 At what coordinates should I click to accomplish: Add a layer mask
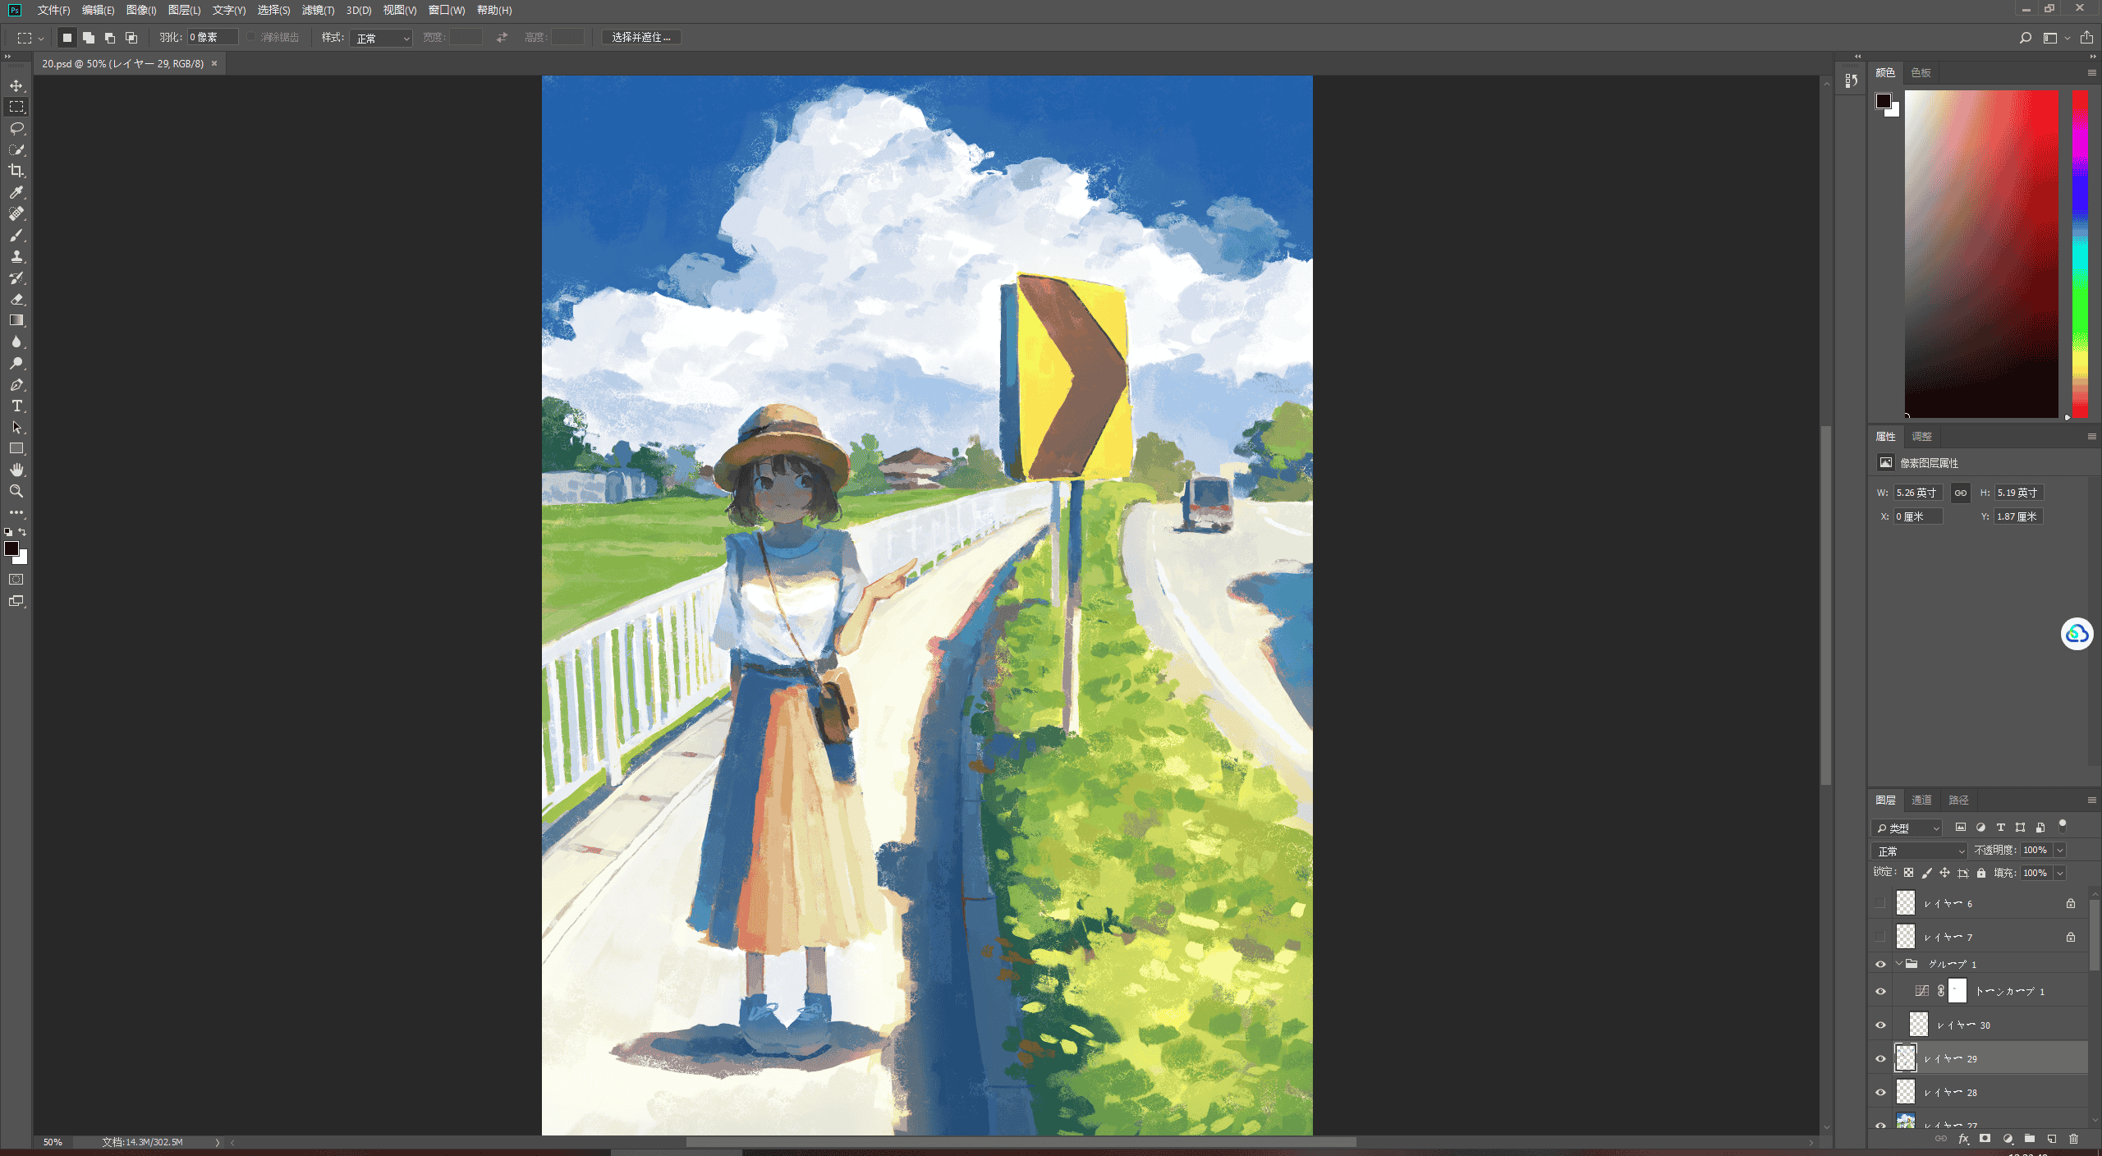pos(1985,1139)
